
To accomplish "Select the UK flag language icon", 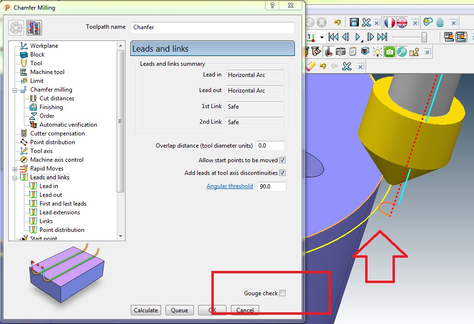I will pos(401,22).
